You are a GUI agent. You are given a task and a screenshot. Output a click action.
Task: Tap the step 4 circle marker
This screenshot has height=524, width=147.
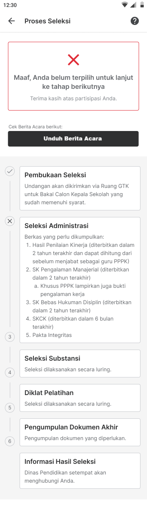(10, 372)
